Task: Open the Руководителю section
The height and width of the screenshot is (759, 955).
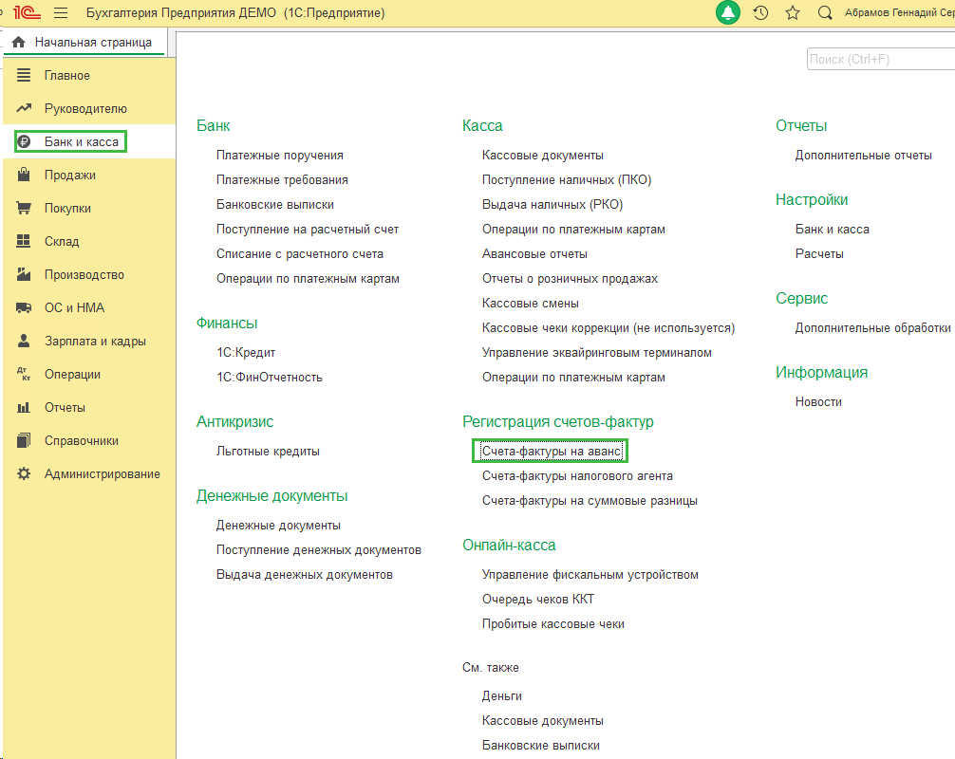Action: [85, 108]
